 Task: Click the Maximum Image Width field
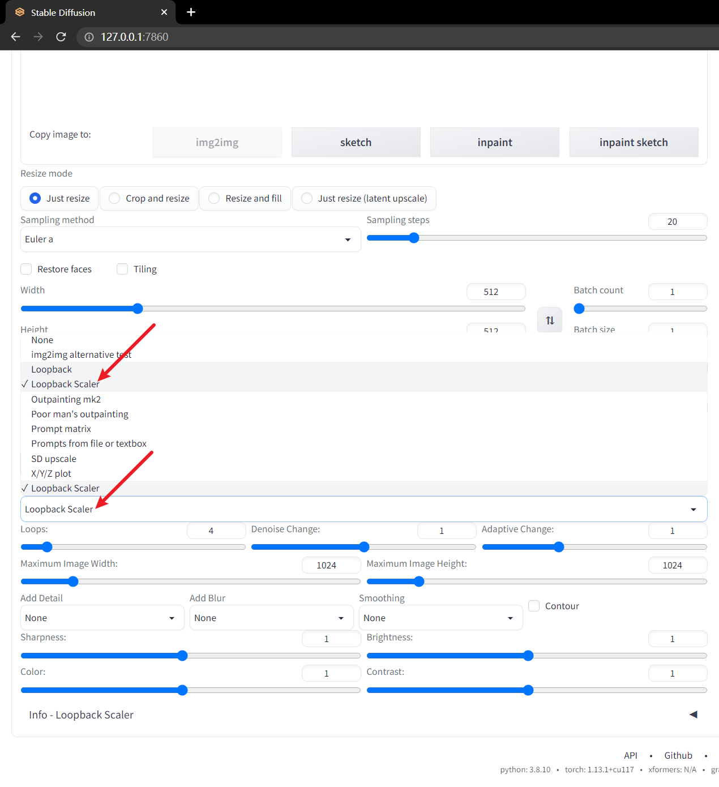click(x=331, y=565)
